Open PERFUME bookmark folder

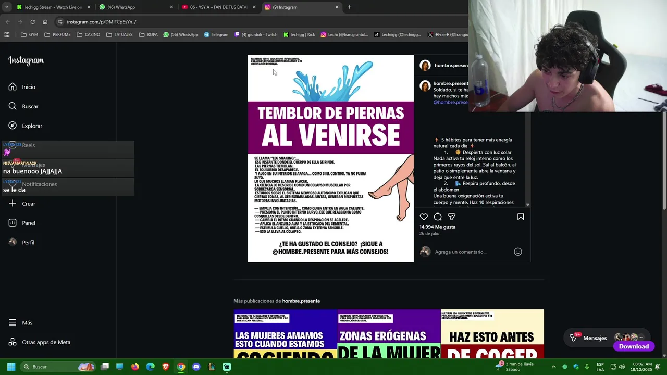pos(57,35)
